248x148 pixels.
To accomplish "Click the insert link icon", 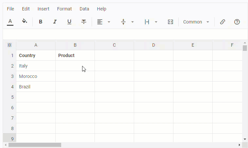I will [222, 22].
